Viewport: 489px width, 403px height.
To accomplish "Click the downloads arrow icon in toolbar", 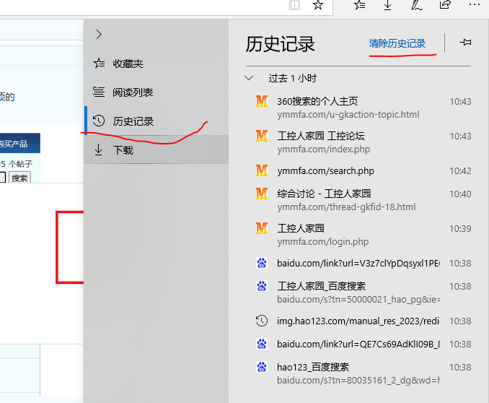I will (x=387, y=5).
